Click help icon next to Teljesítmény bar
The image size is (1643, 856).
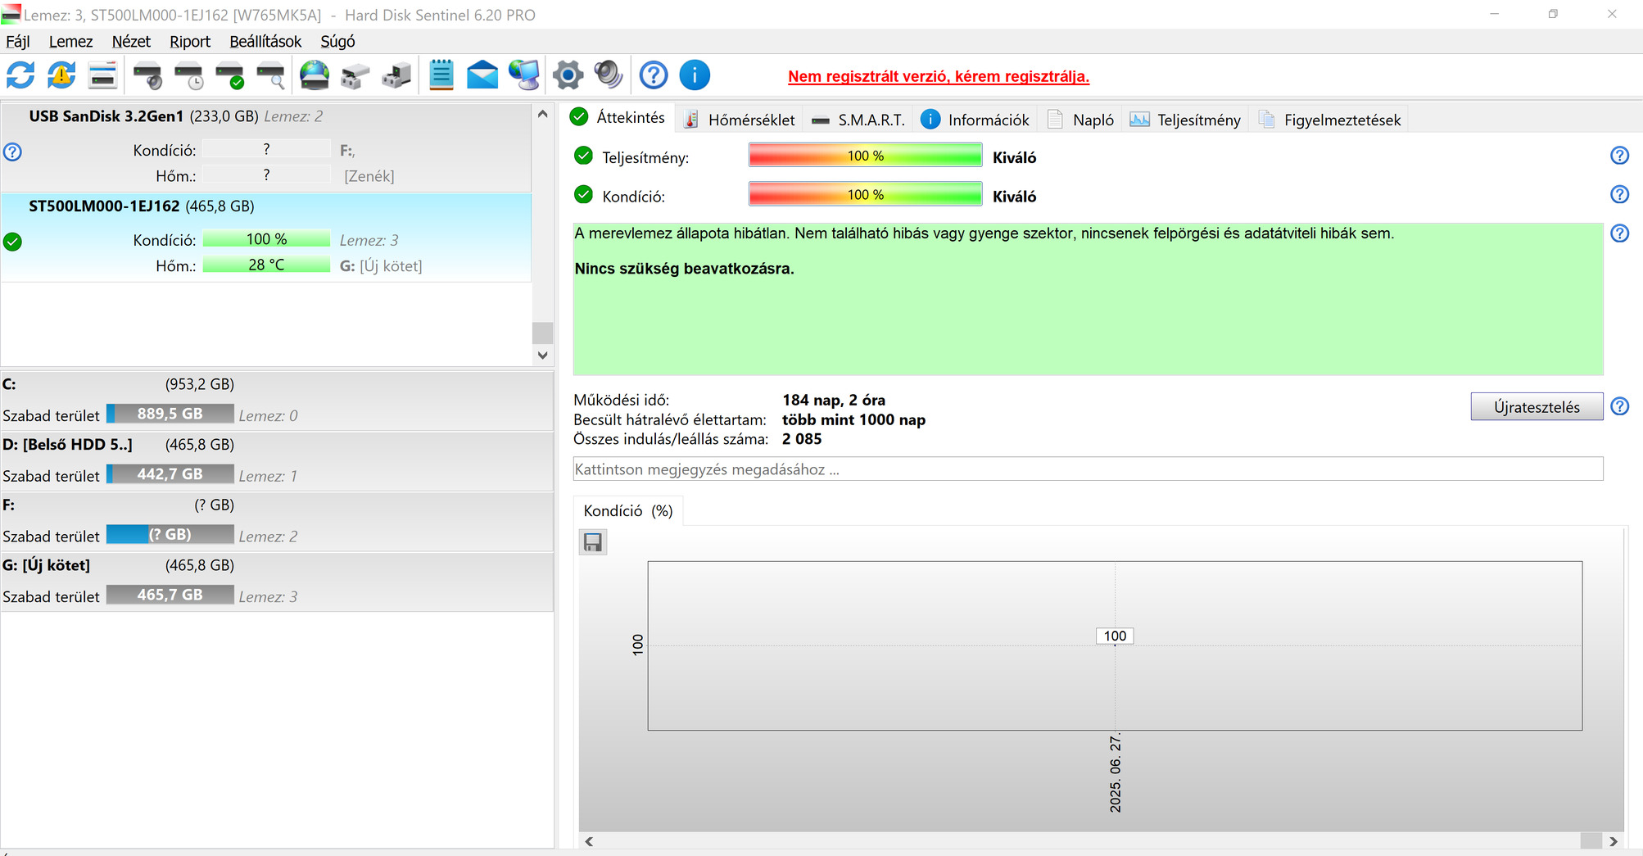(1619, 156)
